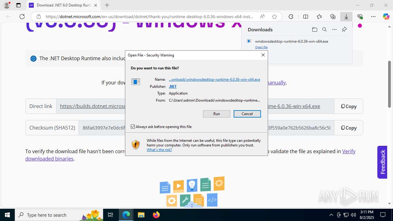This screenshot has height=221, width=393.
Task: Pin the Downloads panel
Action: [344, 29]
